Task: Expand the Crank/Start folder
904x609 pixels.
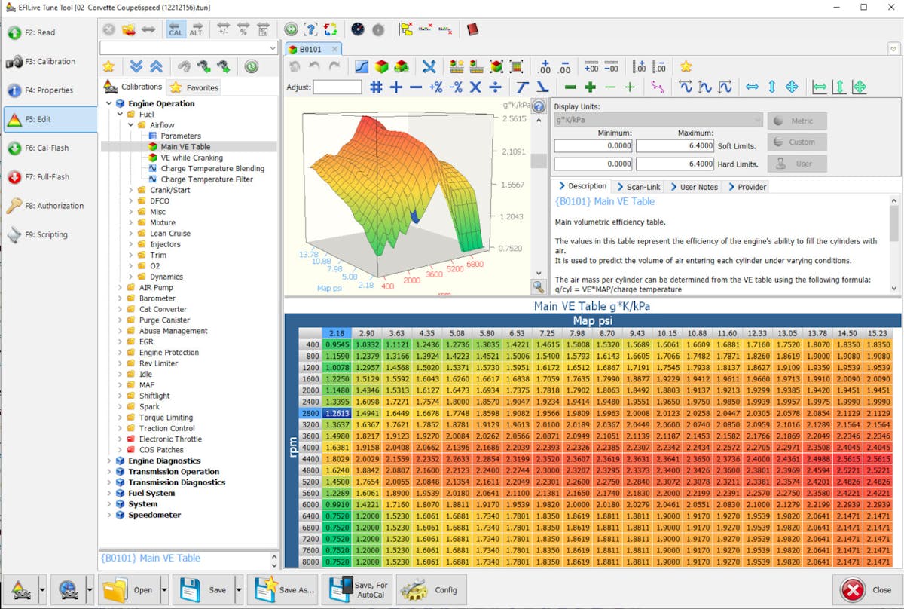Action: (x=130, y=190)
